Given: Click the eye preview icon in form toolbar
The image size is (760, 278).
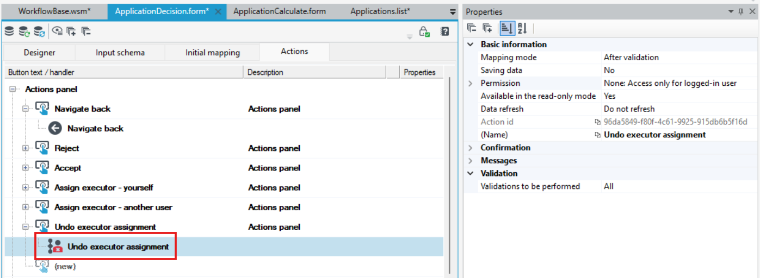Looking at the screenshot, I should pos(57,31).
